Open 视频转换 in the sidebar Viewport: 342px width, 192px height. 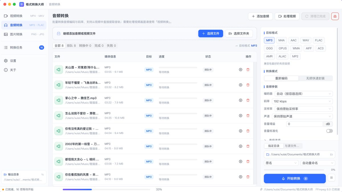pos(24,16)
